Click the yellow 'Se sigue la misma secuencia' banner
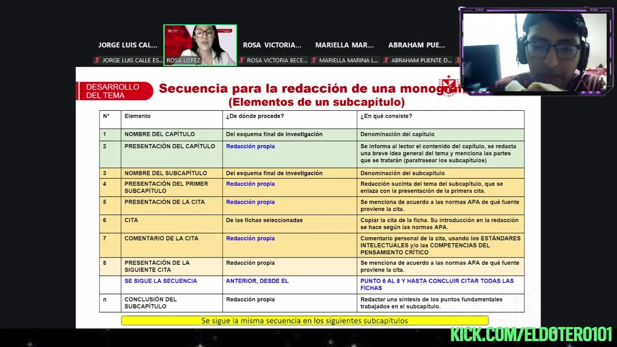Viewport: 617px width, 347px height. (x=305, y=321)
